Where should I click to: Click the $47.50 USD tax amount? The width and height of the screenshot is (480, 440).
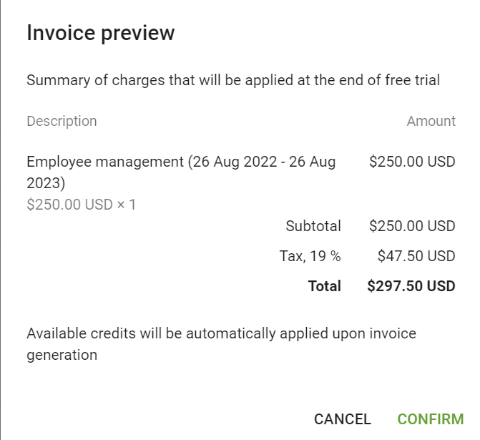pos(416,256)
